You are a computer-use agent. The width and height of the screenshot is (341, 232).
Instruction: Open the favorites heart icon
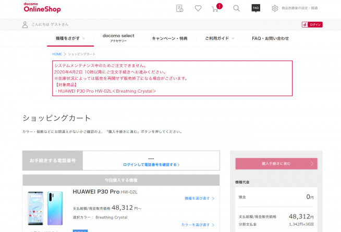coord(198,8)
